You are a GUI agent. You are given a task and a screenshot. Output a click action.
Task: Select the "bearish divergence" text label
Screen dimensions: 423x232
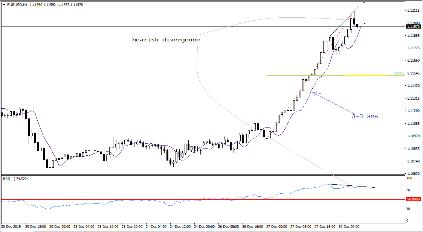point(166,40)
